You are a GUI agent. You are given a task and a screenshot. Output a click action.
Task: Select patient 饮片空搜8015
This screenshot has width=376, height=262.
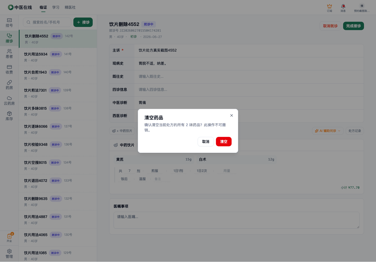58,165
